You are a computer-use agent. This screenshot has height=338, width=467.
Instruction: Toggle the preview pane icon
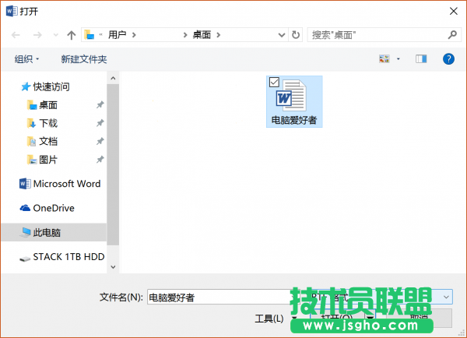tap(421, 58)
